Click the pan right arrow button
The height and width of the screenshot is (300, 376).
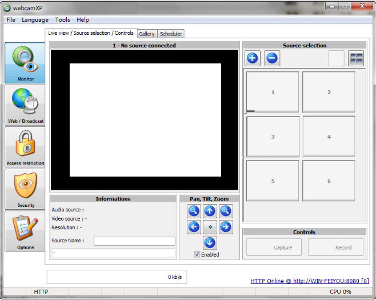(x=226, y=227)
